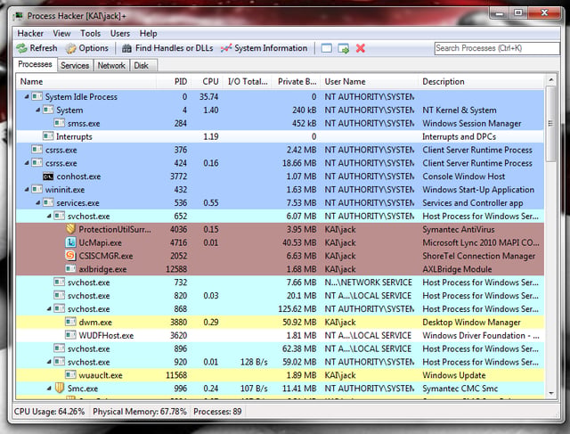This screenshot has width=570, height=434.
Task: Click the find window and thread icon
Action: coord(344,48)
